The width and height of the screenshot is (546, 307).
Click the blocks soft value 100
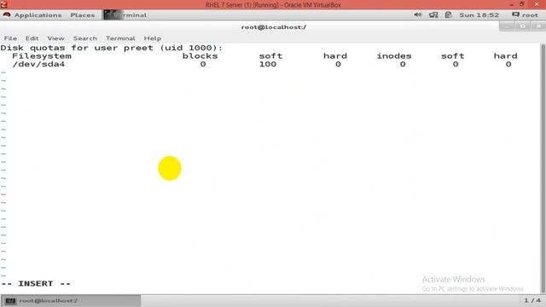pos(268,64)
